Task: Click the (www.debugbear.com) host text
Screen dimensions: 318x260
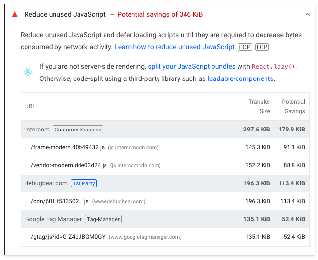Action: (x=119, y=202)
